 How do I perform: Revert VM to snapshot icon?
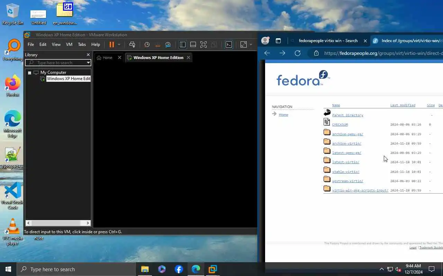tap(157, 45)
